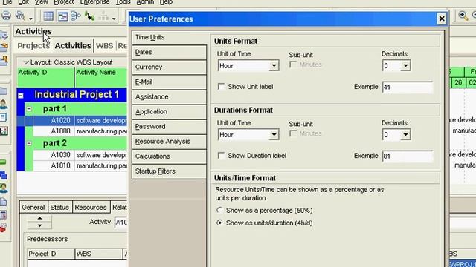Open Decimals dropdown in Units Format
476x267 pixels.
pyautogui.click(x=405, y=66)
